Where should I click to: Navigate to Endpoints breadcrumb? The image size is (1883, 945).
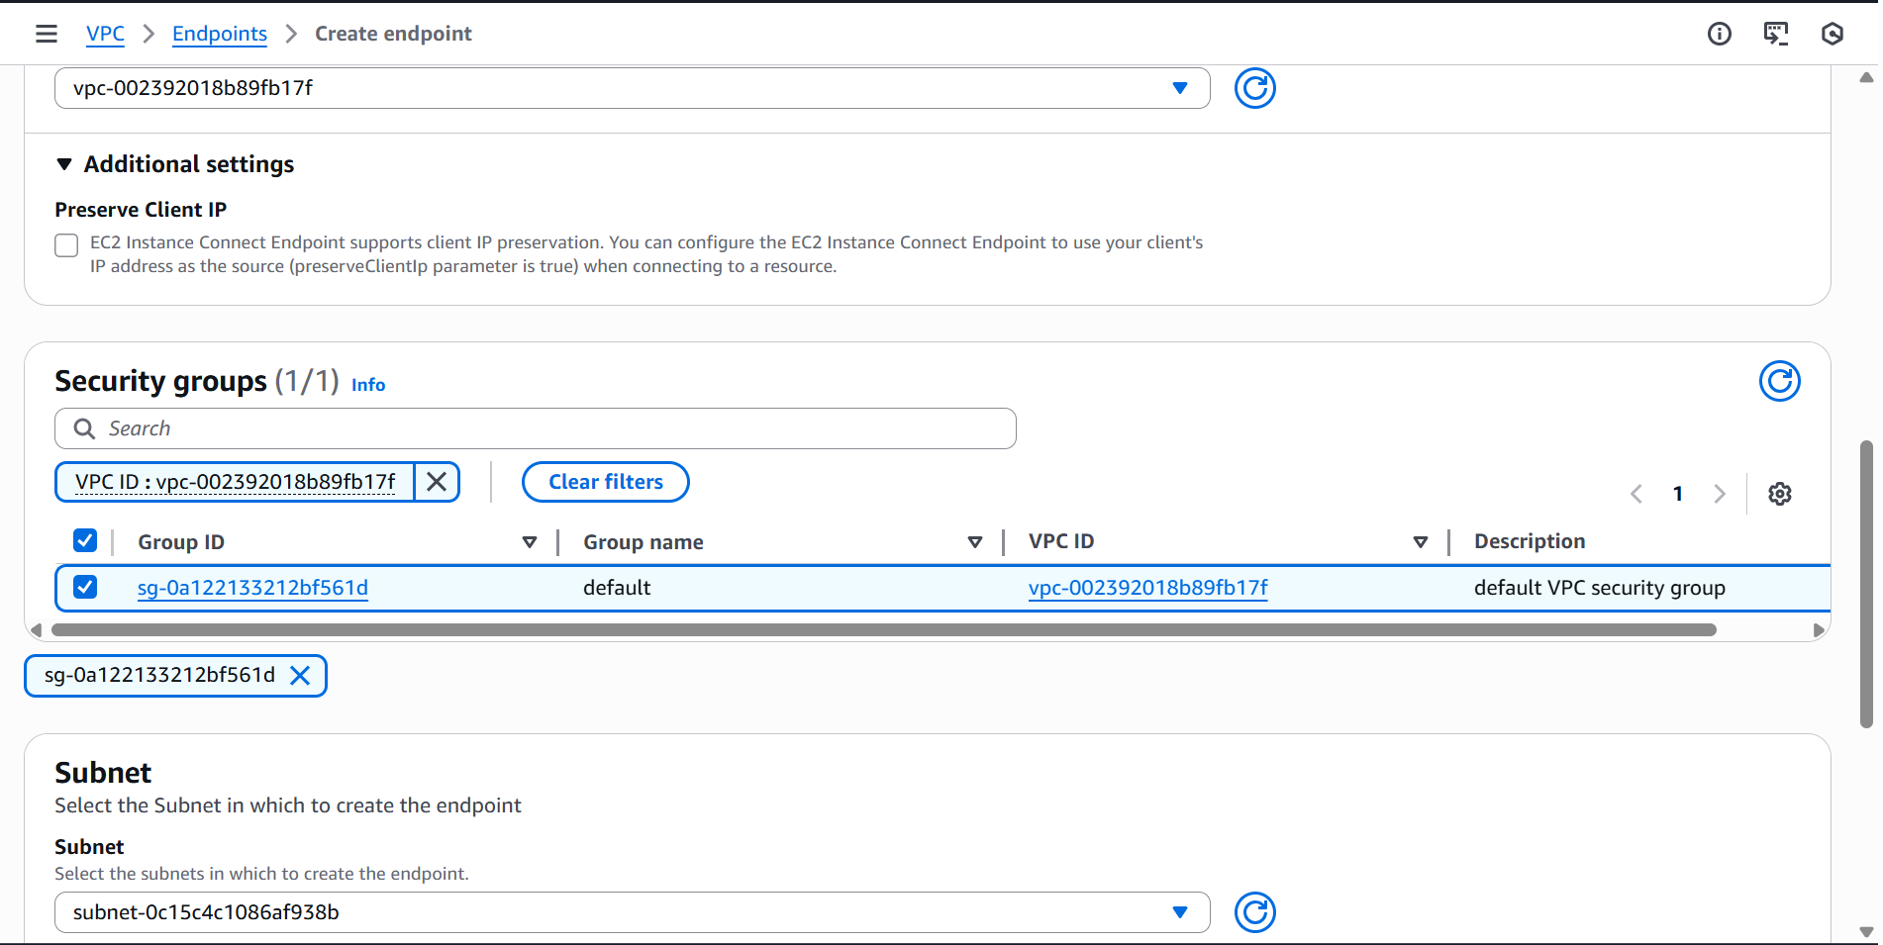coord(219,34)
